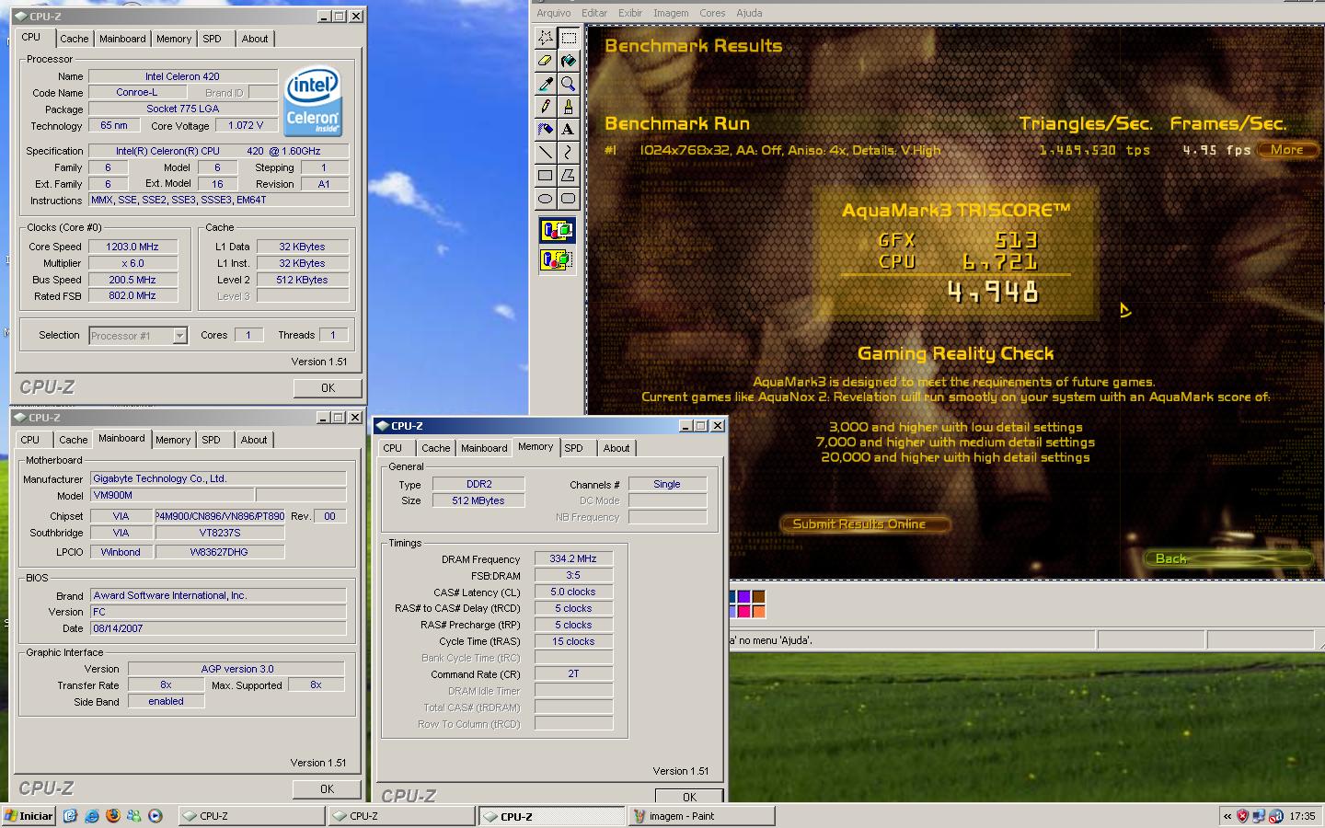Image resolution: width=1325 pixels, height=828 pixels.
Task: Choose the Rounded Rectangle tool
Action: (x=569, y=199)
